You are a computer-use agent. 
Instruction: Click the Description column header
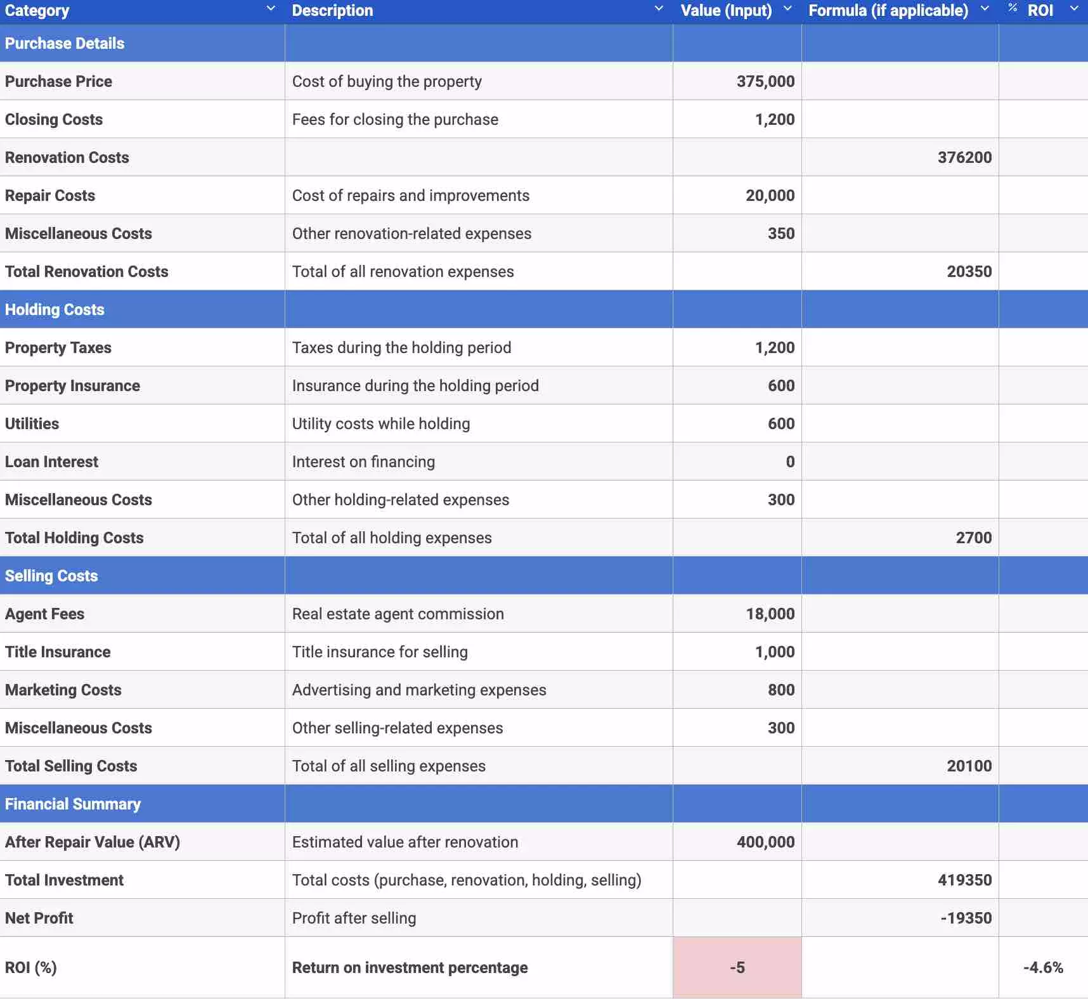332,10
